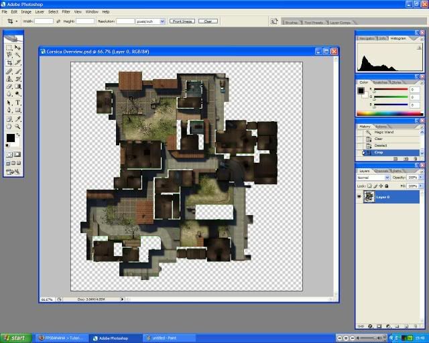
Task: Click the Clear button in options bar
Action: click(x=207, y=21)
